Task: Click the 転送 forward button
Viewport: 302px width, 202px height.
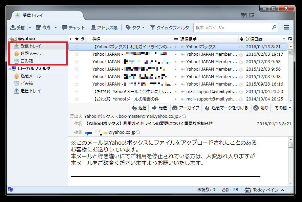Action: coord(159,108)
